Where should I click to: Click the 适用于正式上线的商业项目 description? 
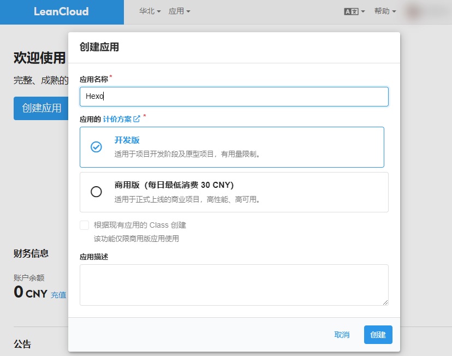187,199
